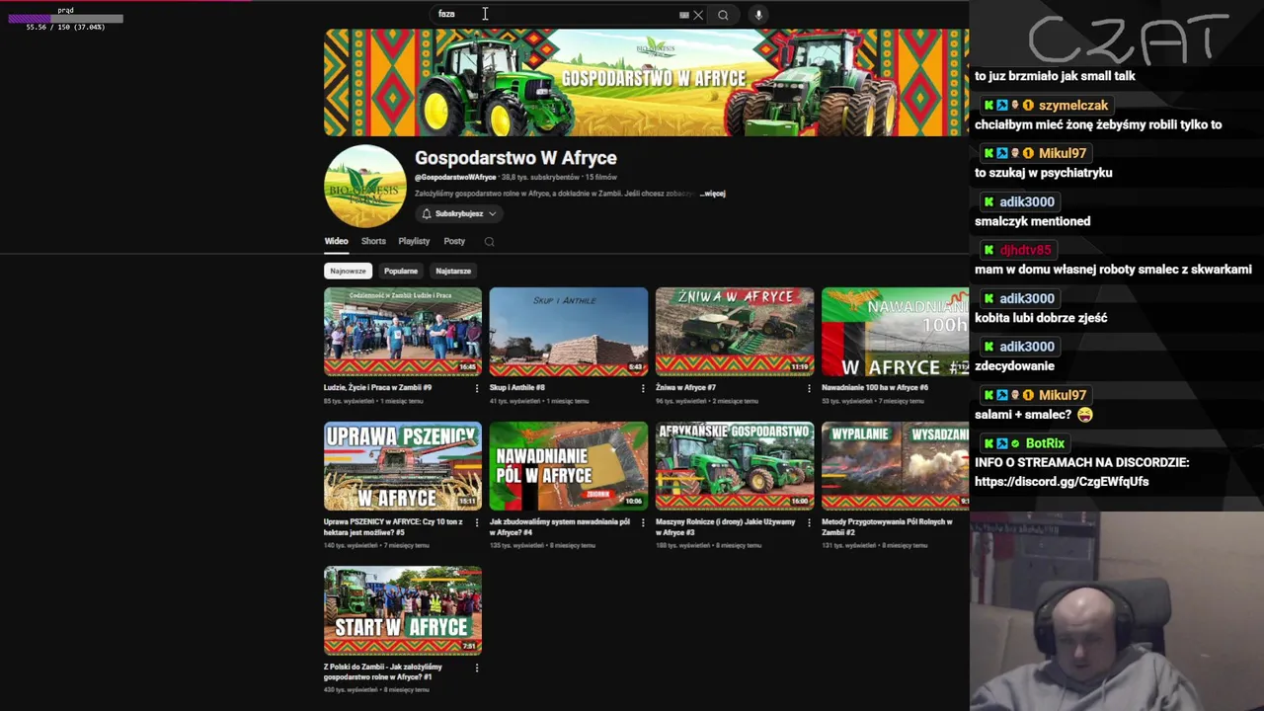Click chat username BotRix

1045,444
